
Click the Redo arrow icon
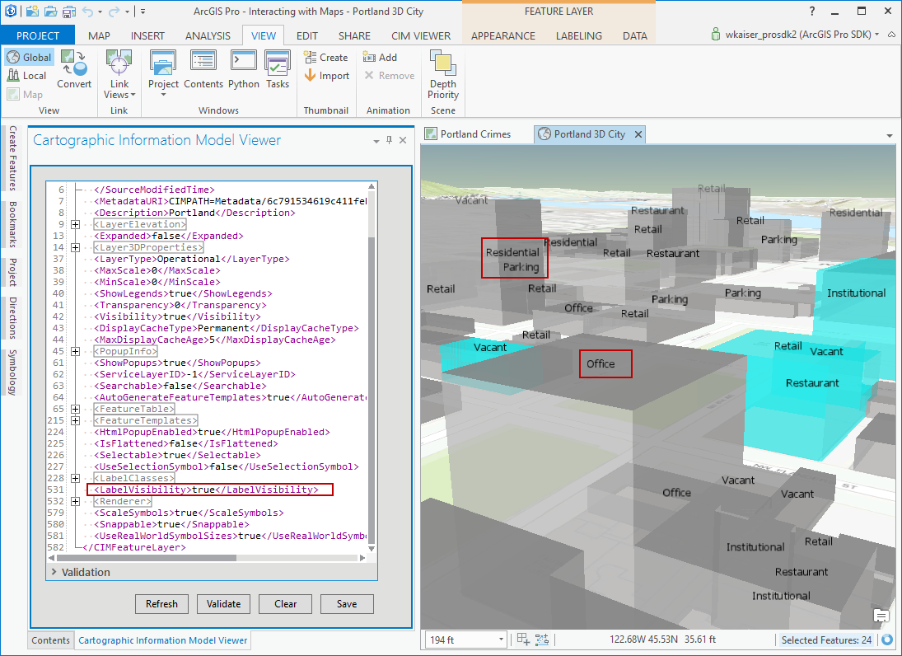tap(114, 11)
